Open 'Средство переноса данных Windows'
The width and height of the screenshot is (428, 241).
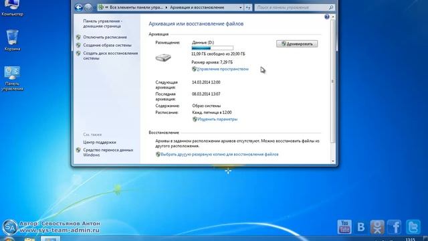(x=108, y=153)
